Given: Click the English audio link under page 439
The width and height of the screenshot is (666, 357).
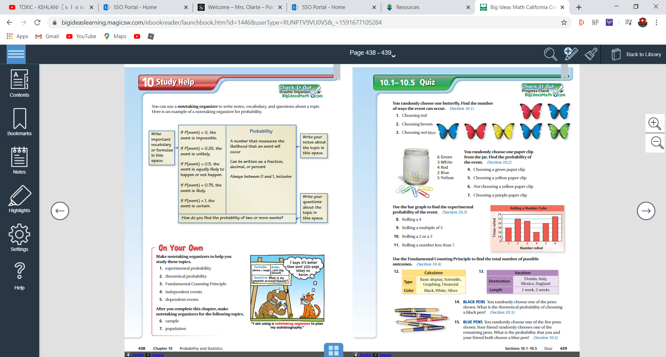Looking at the screenshot, I should click(365, 355).
